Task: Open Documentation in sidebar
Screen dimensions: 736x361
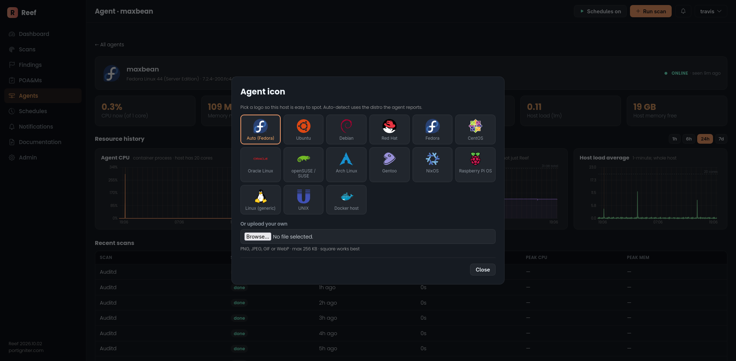Action: pyautogui.click(x=43, y=142)
